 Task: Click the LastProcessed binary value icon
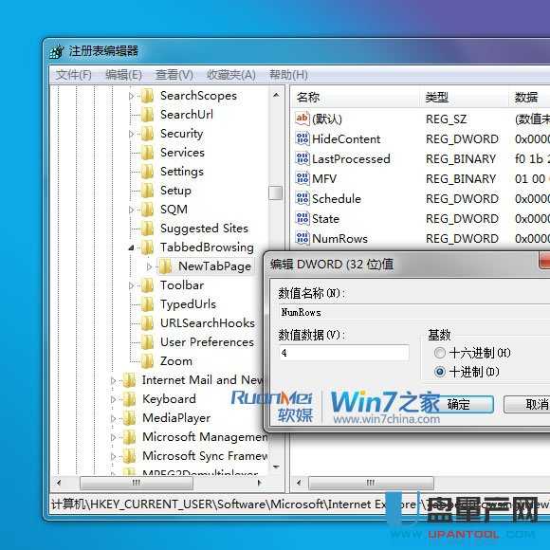click(x=302, y=158)
